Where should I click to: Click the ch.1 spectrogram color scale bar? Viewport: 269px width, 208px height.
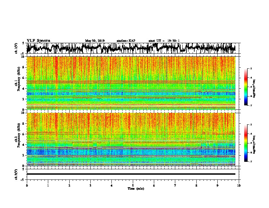coord(246,87)
